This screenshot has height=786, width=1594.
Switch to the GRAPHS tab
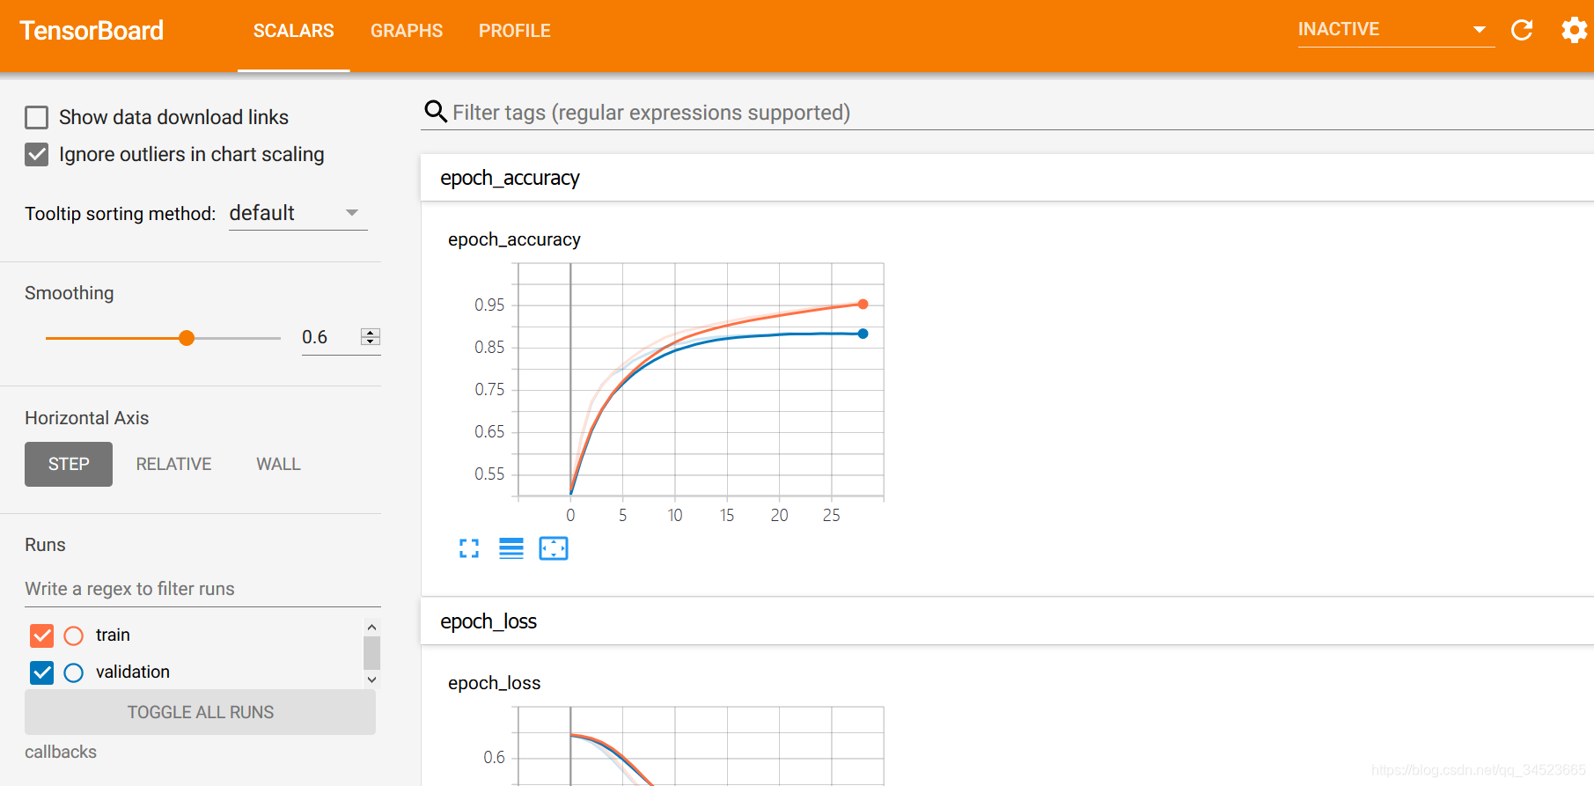tap(407, 31)
